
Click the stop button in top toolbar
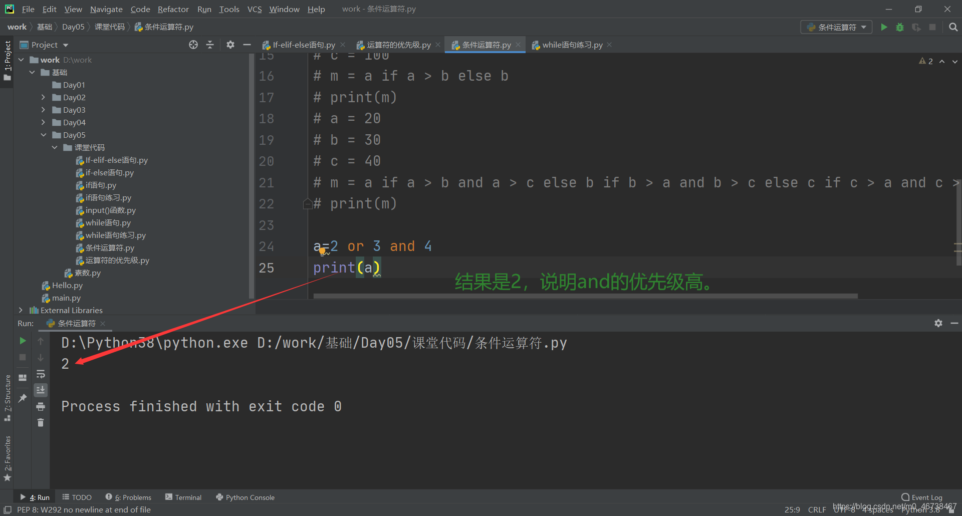click(932, 27)
